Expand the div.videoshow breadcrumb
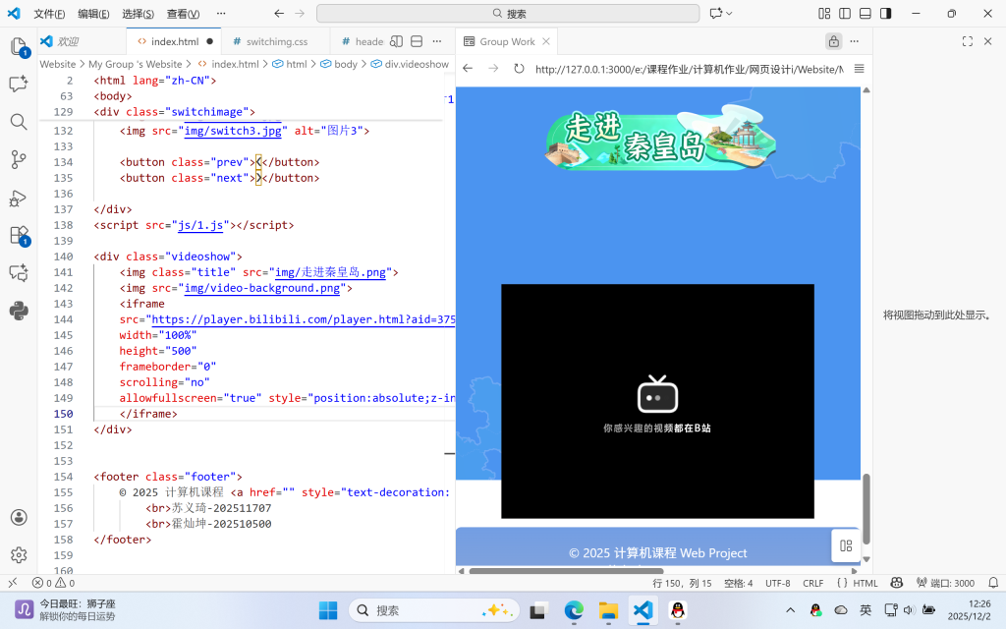Viewport: 1006px width, 629px height. point(416,64)
